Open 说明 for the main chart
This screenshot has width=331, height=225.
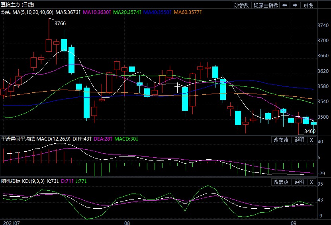point(308,5)
